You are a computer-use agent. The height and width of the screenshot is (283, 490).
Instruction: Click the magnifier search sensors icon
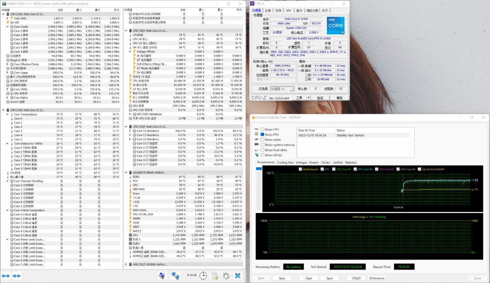click(162, 276)
